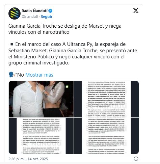Click the tweet headline about Gianina García Troche

(65, 29)
